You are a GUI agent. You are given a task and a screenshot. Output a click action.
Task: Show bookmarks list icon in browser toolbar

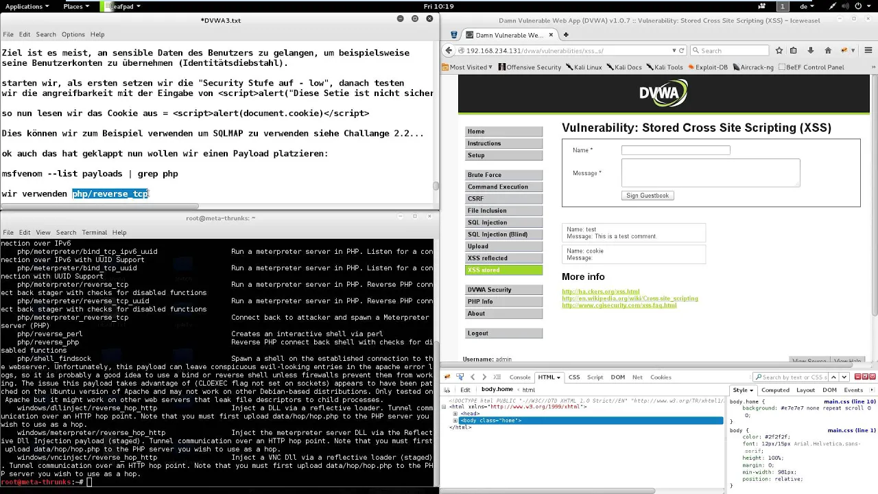pyautogui.click(x=794, y=50)
